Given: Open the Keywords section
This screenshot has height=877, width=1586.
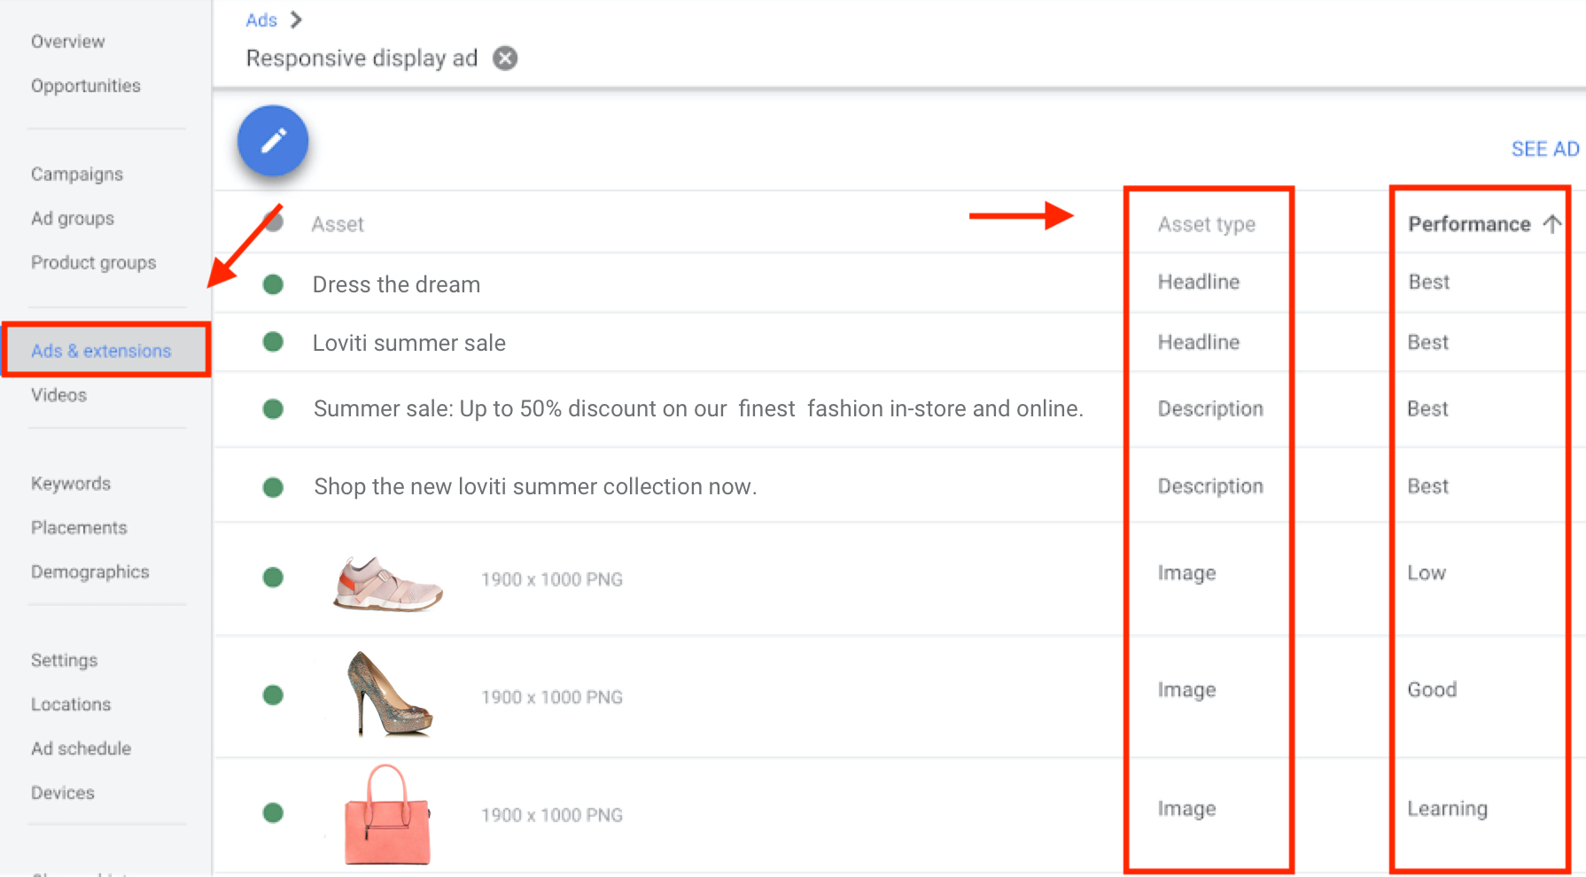Looking at the screenshot, I should pyautogui.click(x=70, y=484).
